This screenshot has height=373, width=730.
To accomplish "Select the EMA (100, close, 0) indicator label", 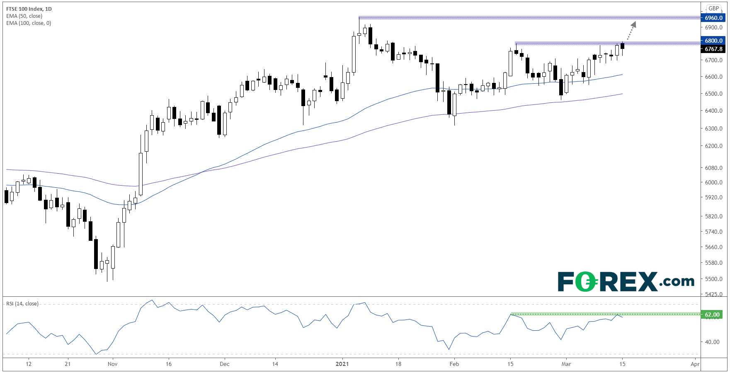I will [29, 23].
